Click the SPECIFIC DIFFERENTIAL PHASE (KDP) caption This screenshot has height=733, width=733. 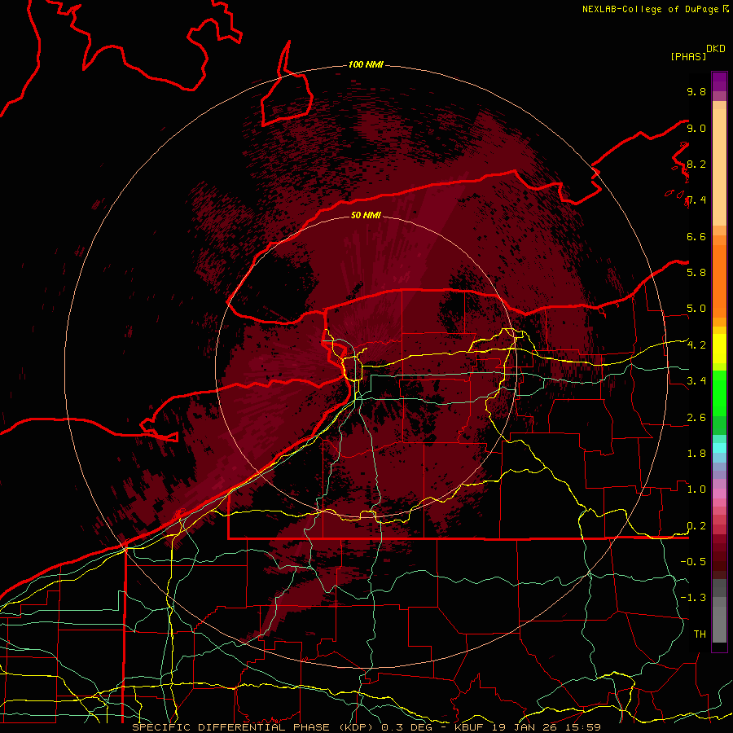pyautogui.click(x=254, y=727)
